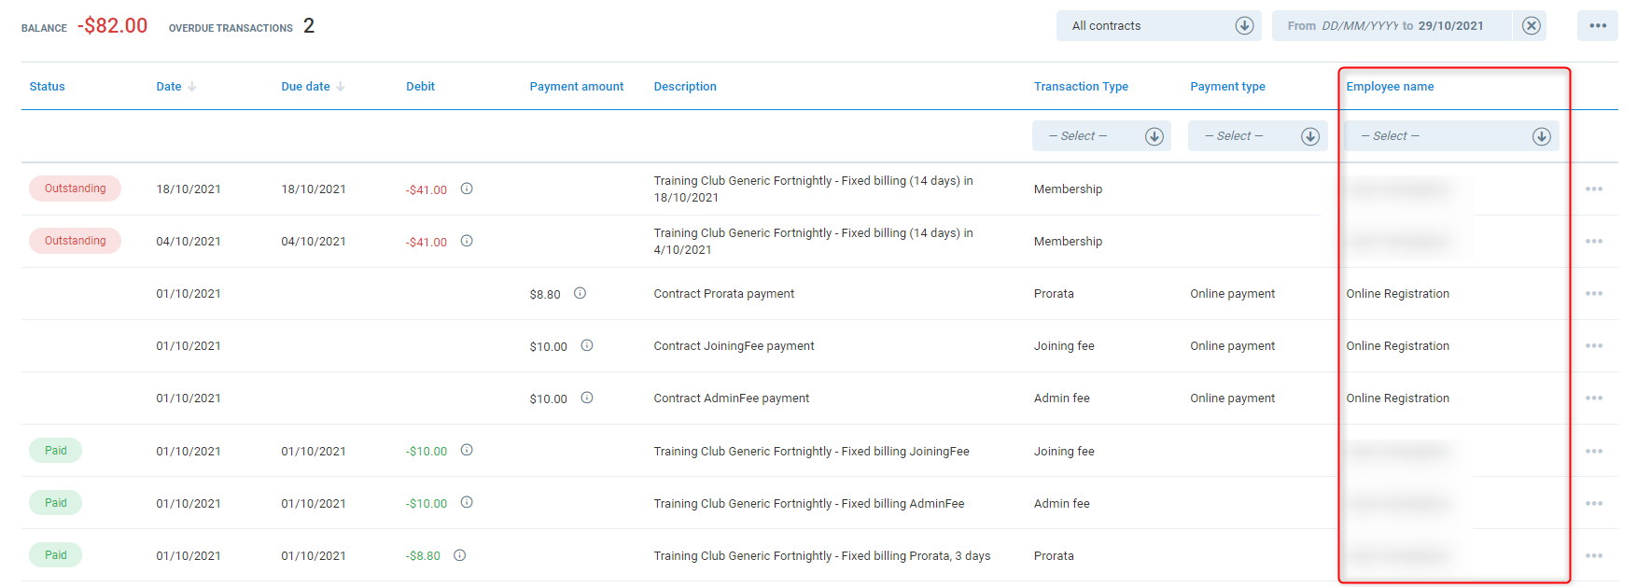Open row actions for 18/10/2021 Outstanding transaction

click(x=1593, y=189)
